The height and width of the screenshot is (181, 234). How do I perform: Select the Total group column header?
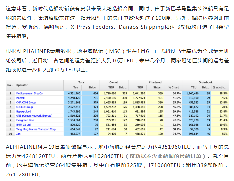[81, 82]
